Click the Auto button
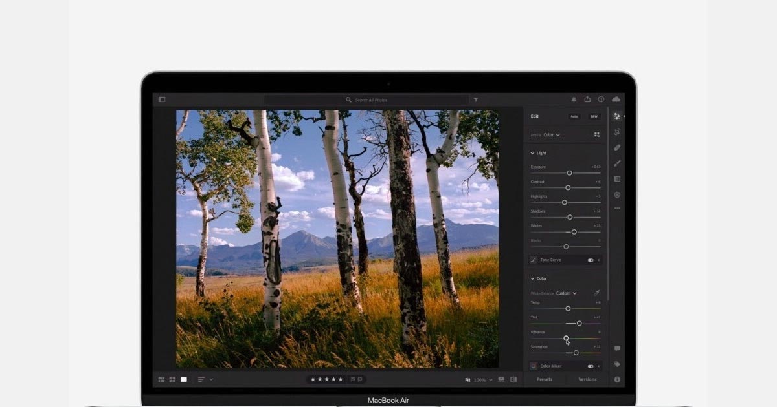The image size is (777, 407). click(x=574, y=116)
